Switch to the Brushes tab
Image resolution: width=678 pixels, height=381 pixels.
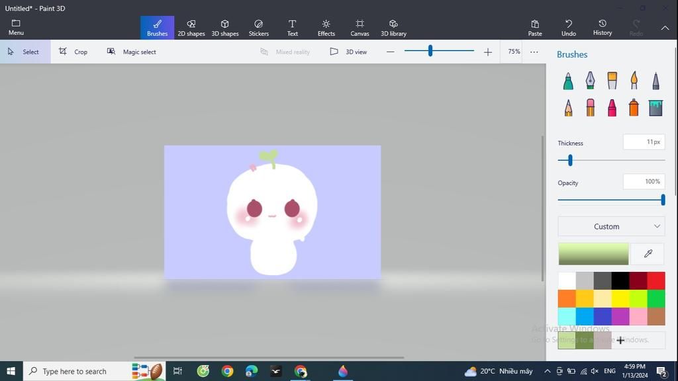(x=158, y=28)
